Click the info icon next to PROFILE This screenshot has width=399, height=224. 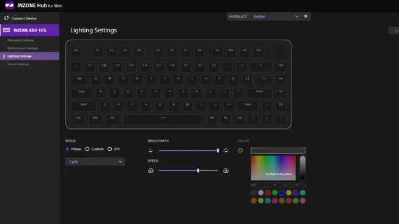(245, 16)
